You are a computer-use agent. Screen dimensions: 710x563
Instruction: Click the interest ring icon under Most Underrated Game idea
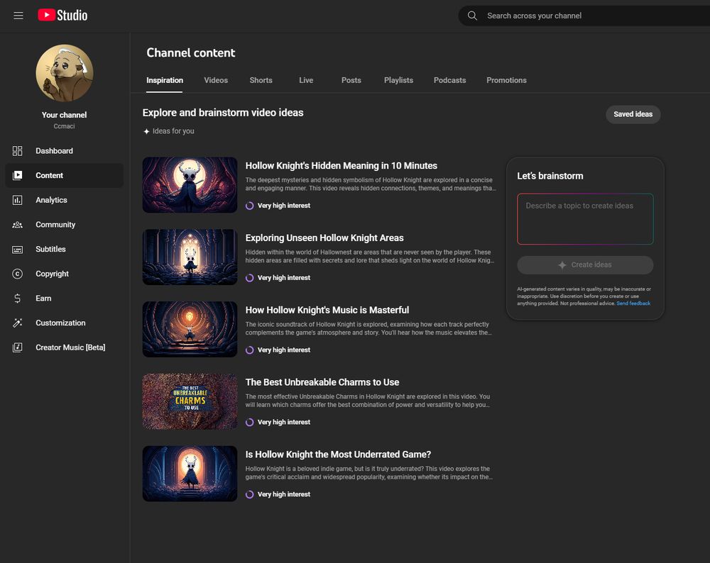(x=249, y=494)
